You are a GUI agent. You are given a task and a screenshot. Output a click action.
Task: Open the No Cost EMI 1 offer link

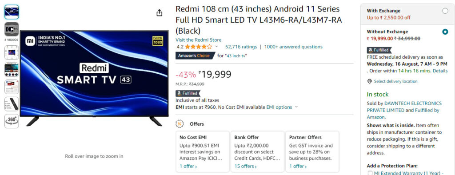click(x=188, y=166)
